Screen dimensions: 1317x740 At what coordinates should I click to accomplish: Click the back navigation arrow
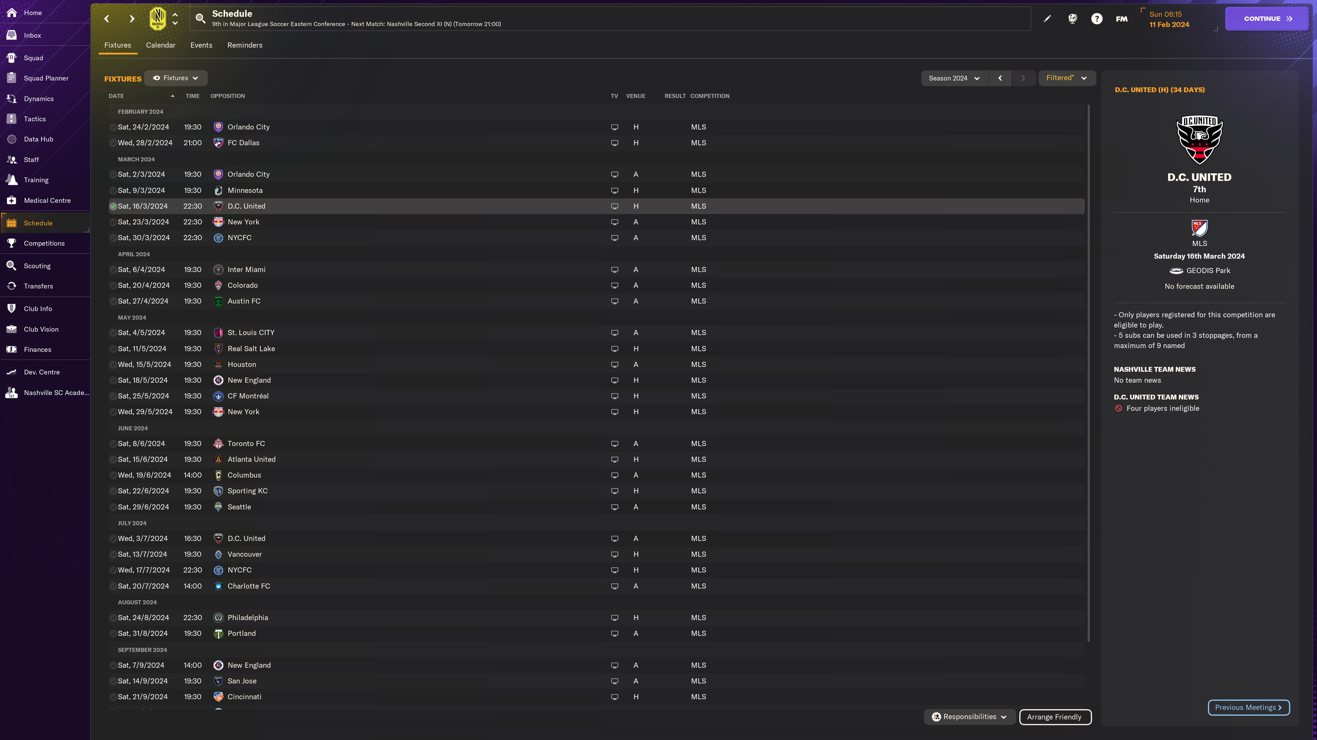pyautogui.click(x=107, y=19)
